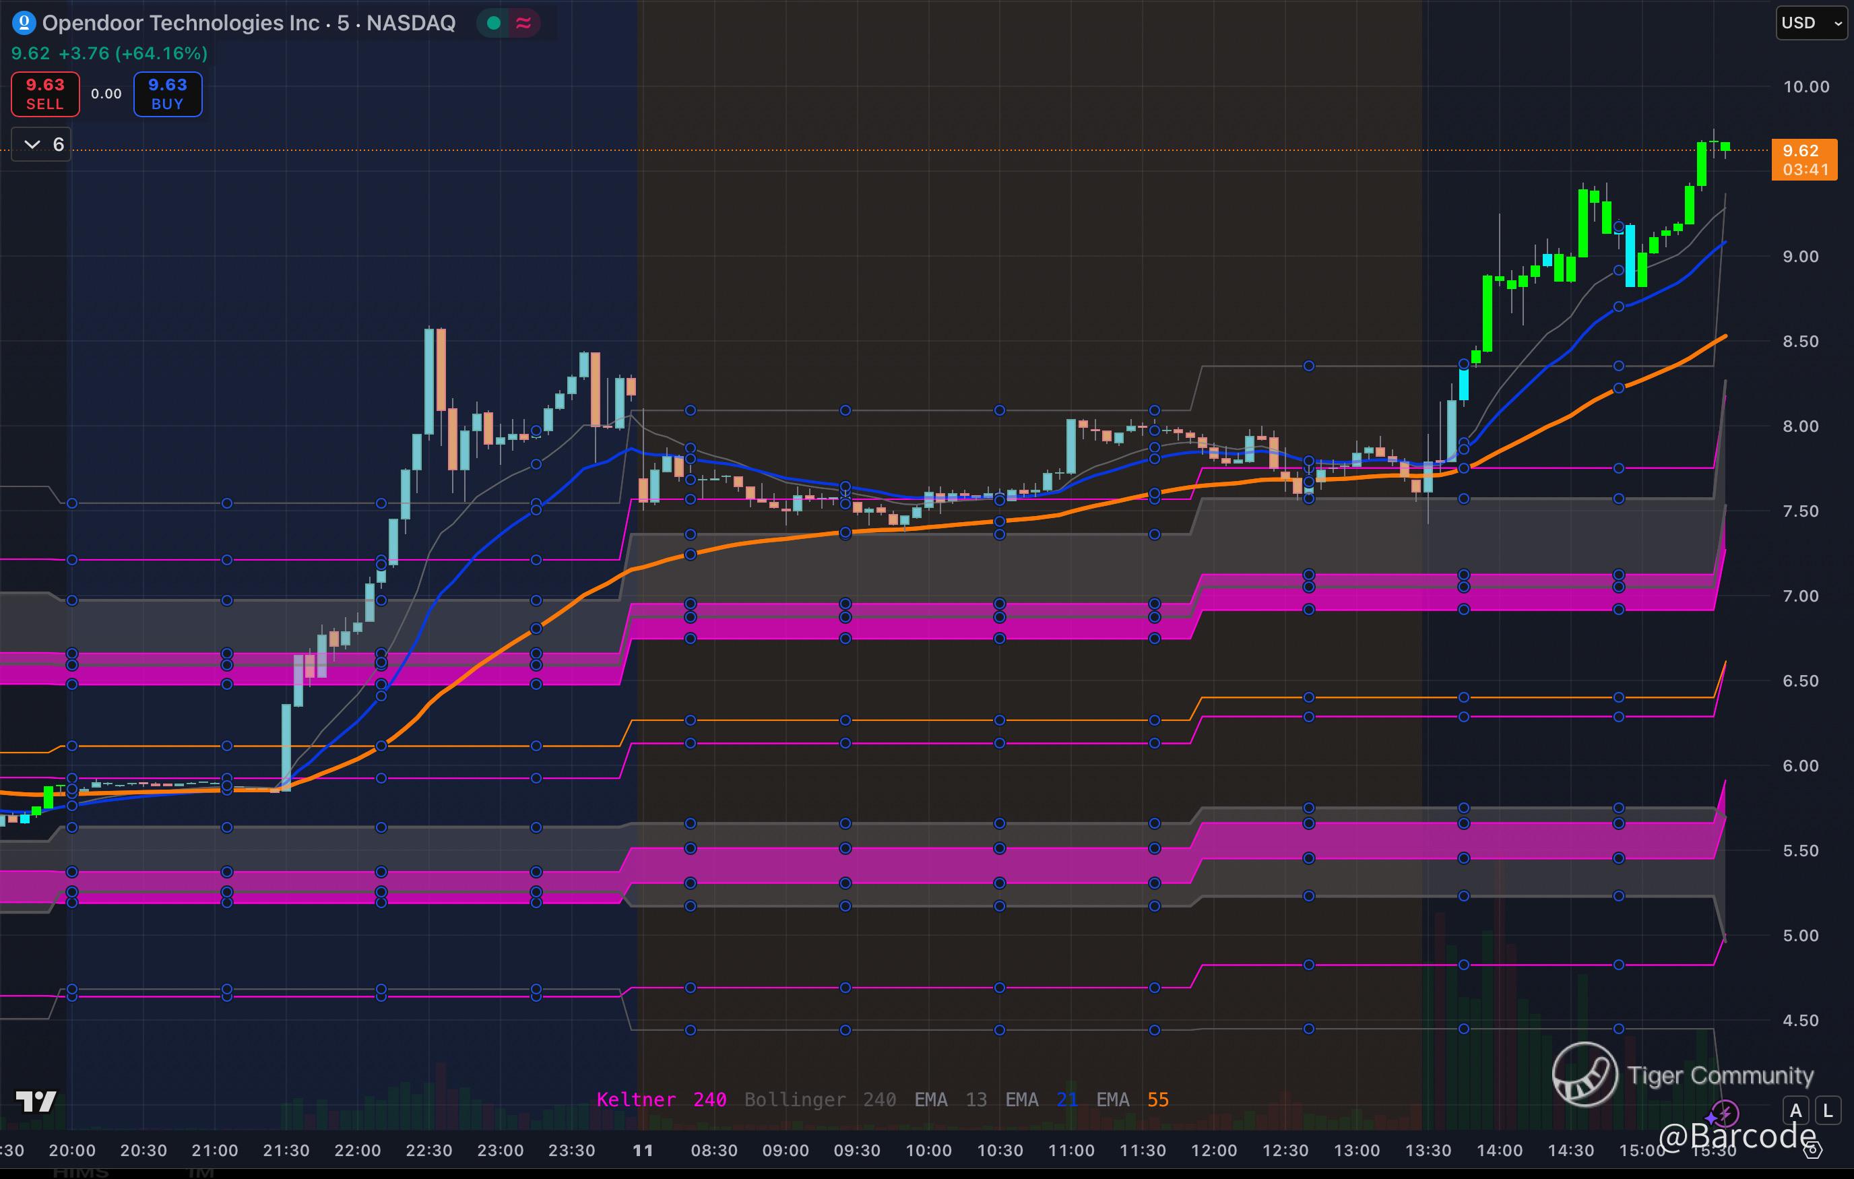The height and width of the screenshot is (1179, 1854).
Task: Select the Keltner 240 indicator label
Action: pos(661,1100)
